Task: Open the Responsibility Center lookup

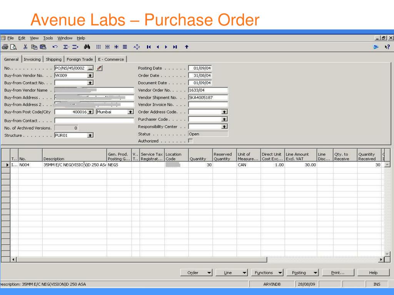Action: tap(225, 127)
